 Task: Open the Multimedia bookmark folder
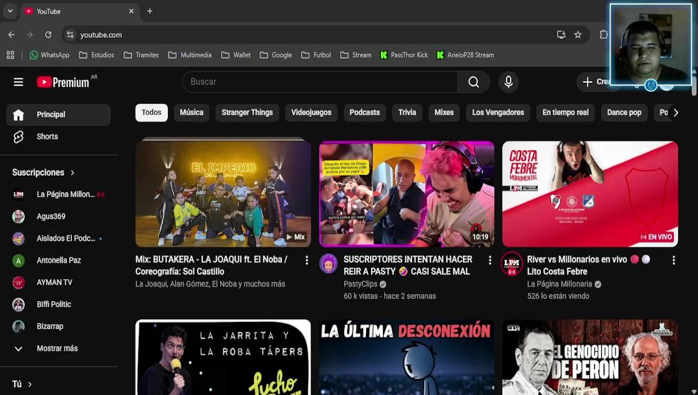click(x=190, y=55)
